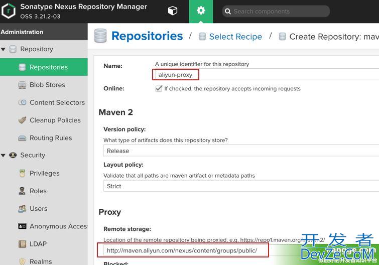Open Cleanup Policies
The height and width of the screenshot is (265, 379).
[55, 120]
